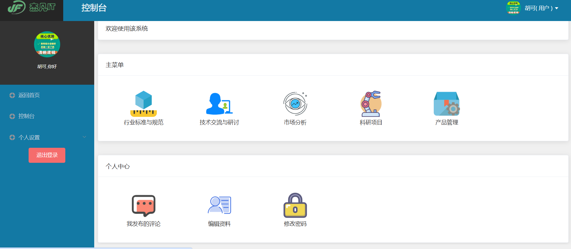The width and height of the screenshot is (571, 249).
Task: Expand the 个人设置 chevron arrow
Action: (84, 137)
